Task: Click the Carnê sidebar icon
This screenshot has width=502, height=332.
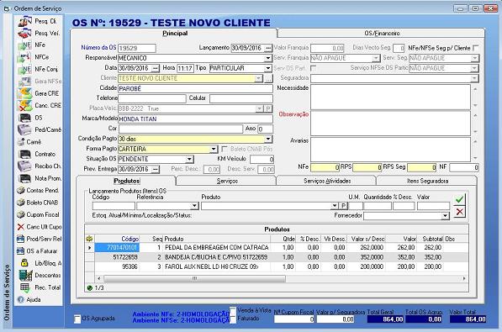Action: pyautogui.click(x=21, y=142)
